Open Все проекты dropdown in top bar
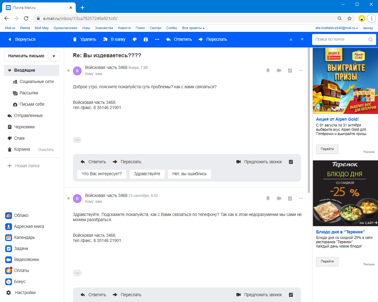The image size is (378, 302). 193,28
